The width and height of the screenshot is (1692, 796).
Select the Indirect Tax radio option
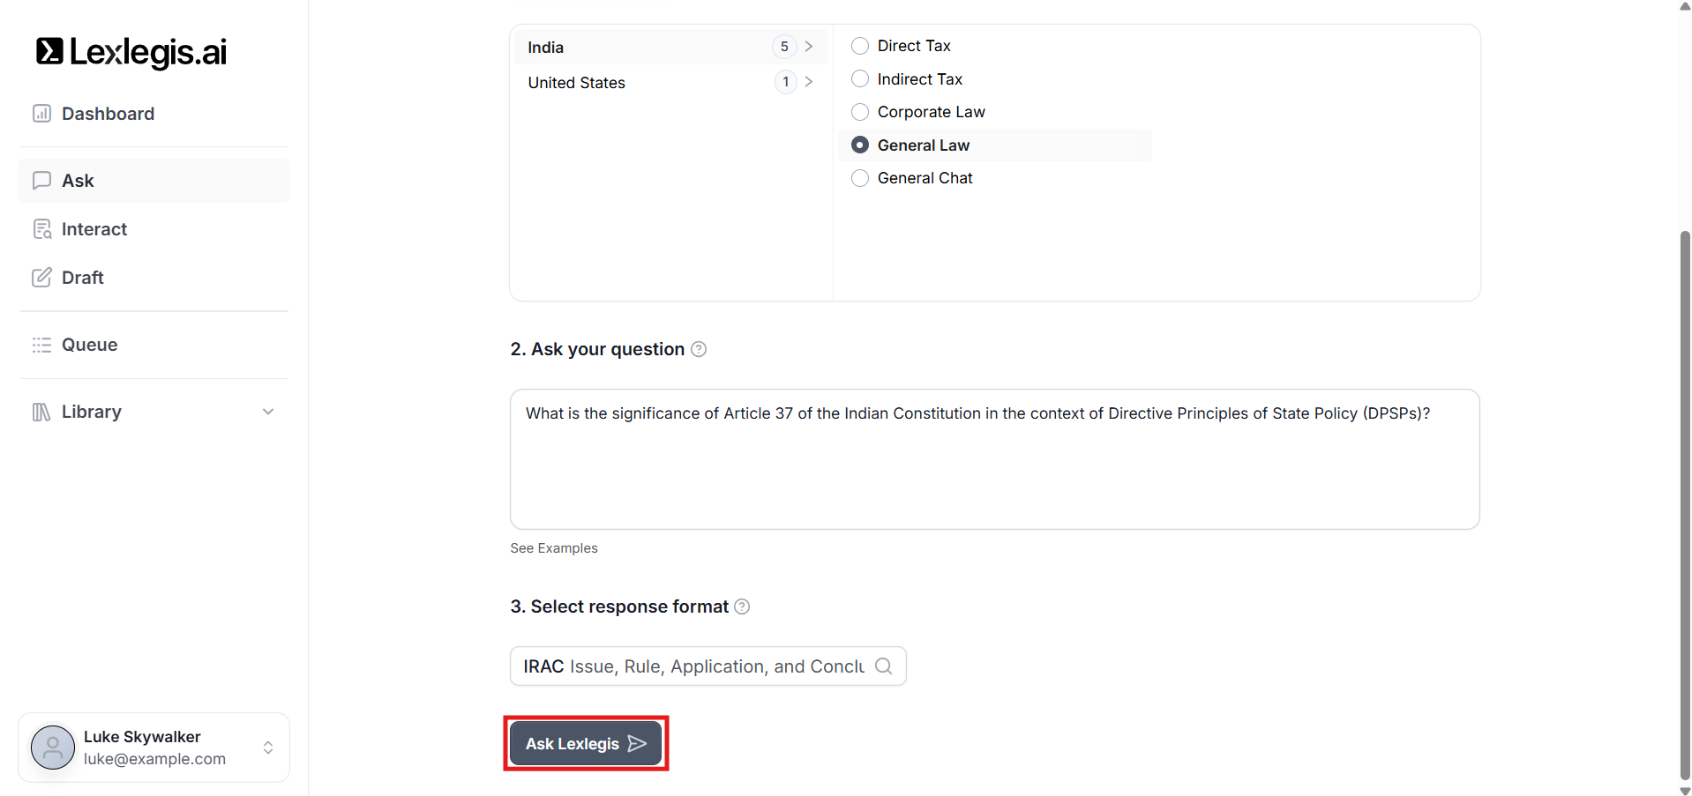click(x=860, y=79)
